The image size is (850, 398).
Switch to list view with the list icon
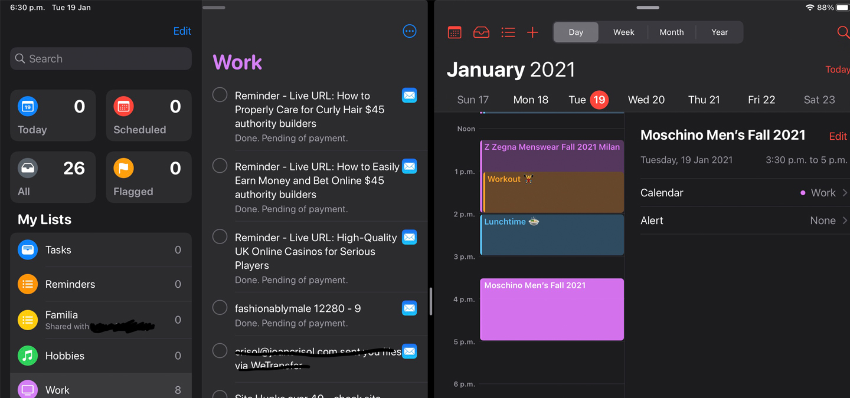pyautogui.click(x=508, y=32)
